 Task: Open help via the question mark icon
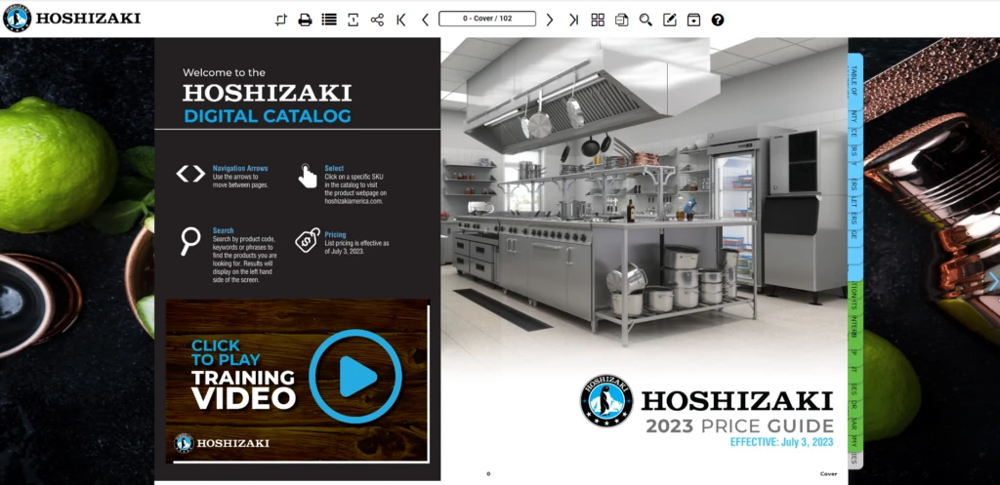(718, 20)
